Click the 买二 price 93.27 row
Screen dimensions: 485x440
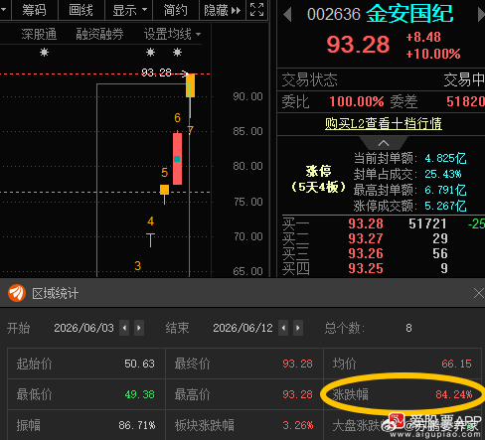click(x=384, y=238)
